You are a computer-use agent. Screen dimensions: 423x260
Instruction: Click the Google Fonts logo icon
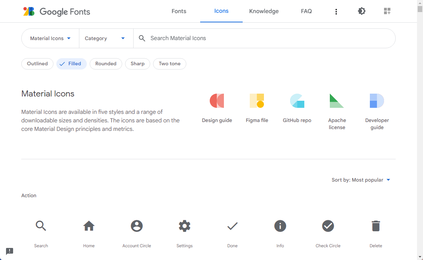(x=29, y=11)
